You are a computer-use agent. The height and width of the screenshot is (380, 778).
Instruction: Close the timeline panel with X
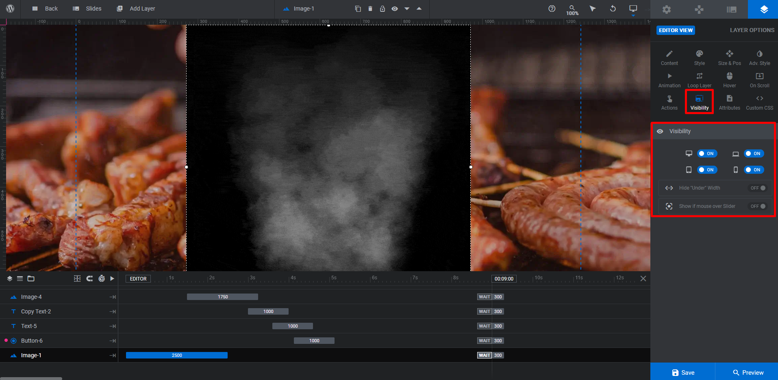pyautogui.click(x=643, y=279)
